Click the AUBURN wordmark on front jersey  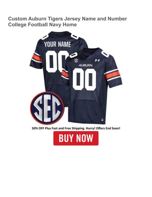(86, 65)
